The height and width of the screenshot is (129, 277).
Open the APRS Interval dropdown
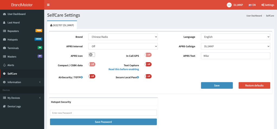(x=123, y=47)
